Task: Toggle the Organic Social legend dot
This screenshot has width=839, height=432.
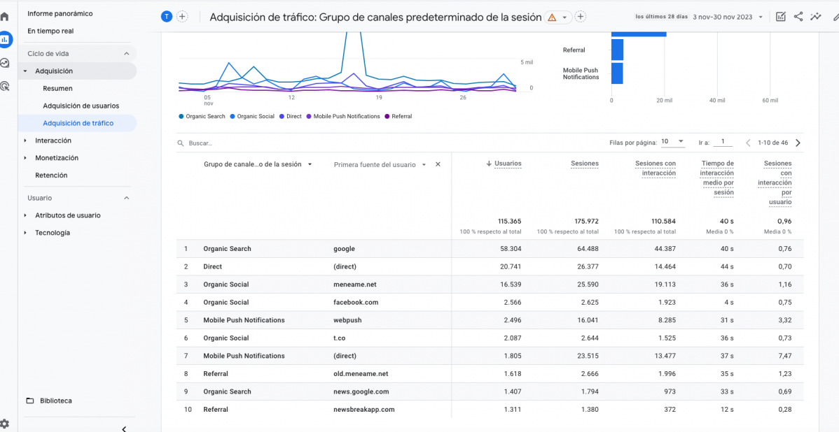Action: point(233,116)
